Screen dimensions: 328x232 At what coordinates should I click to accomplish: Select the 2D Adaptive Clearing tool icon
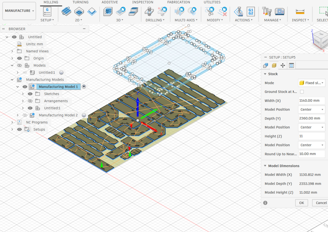point(67,12)
